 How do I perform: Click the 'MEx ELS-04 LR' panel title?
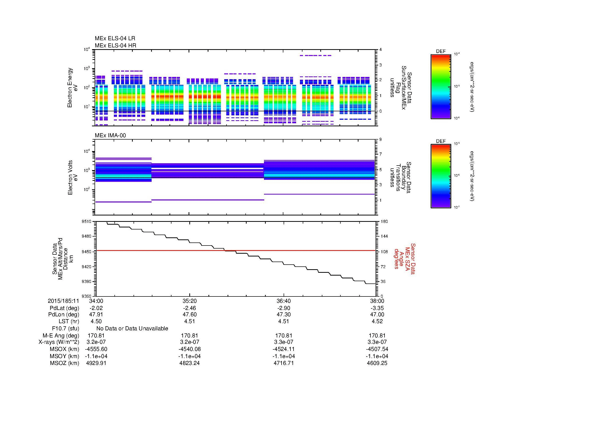pyautogui.click(x=115, y=38)
